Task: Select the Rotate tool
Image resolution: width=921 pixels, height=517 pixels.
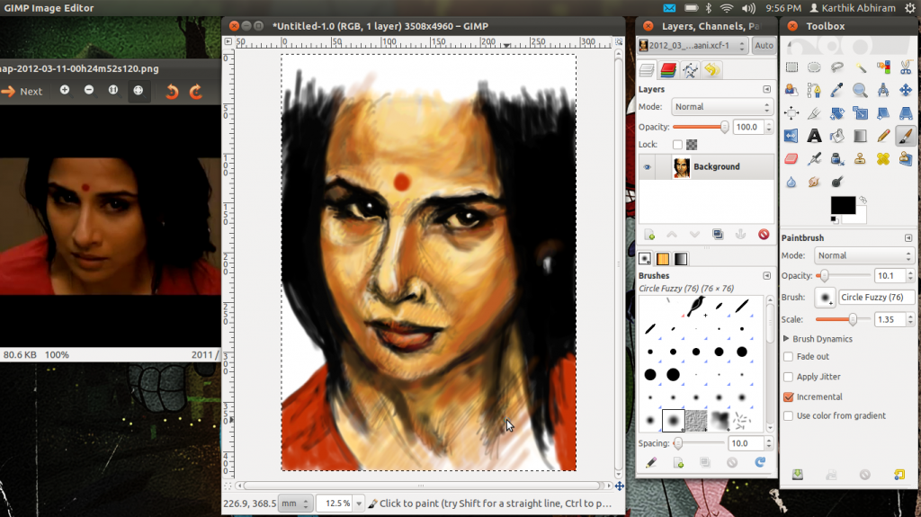Action: [x=837, y=113]
